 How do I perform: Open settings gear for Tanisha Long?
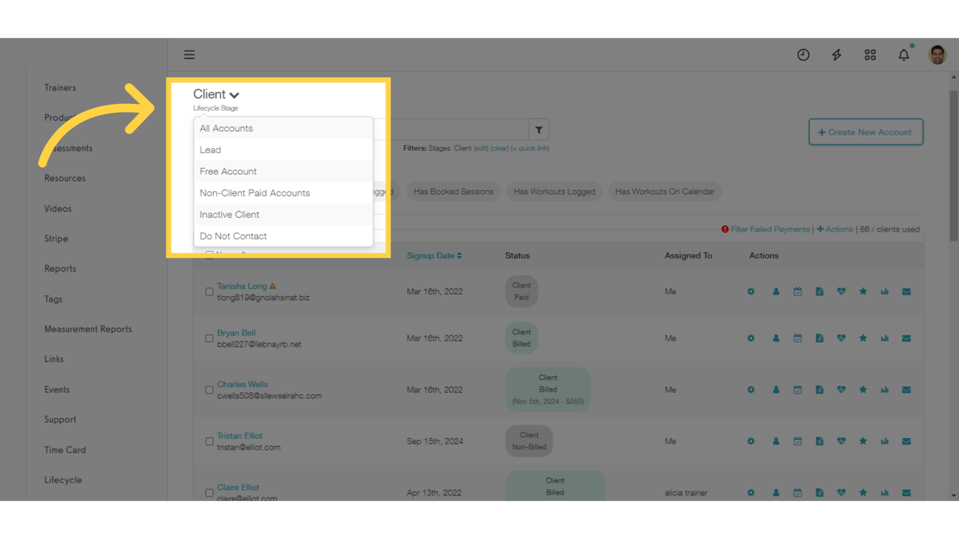point(750,291)
